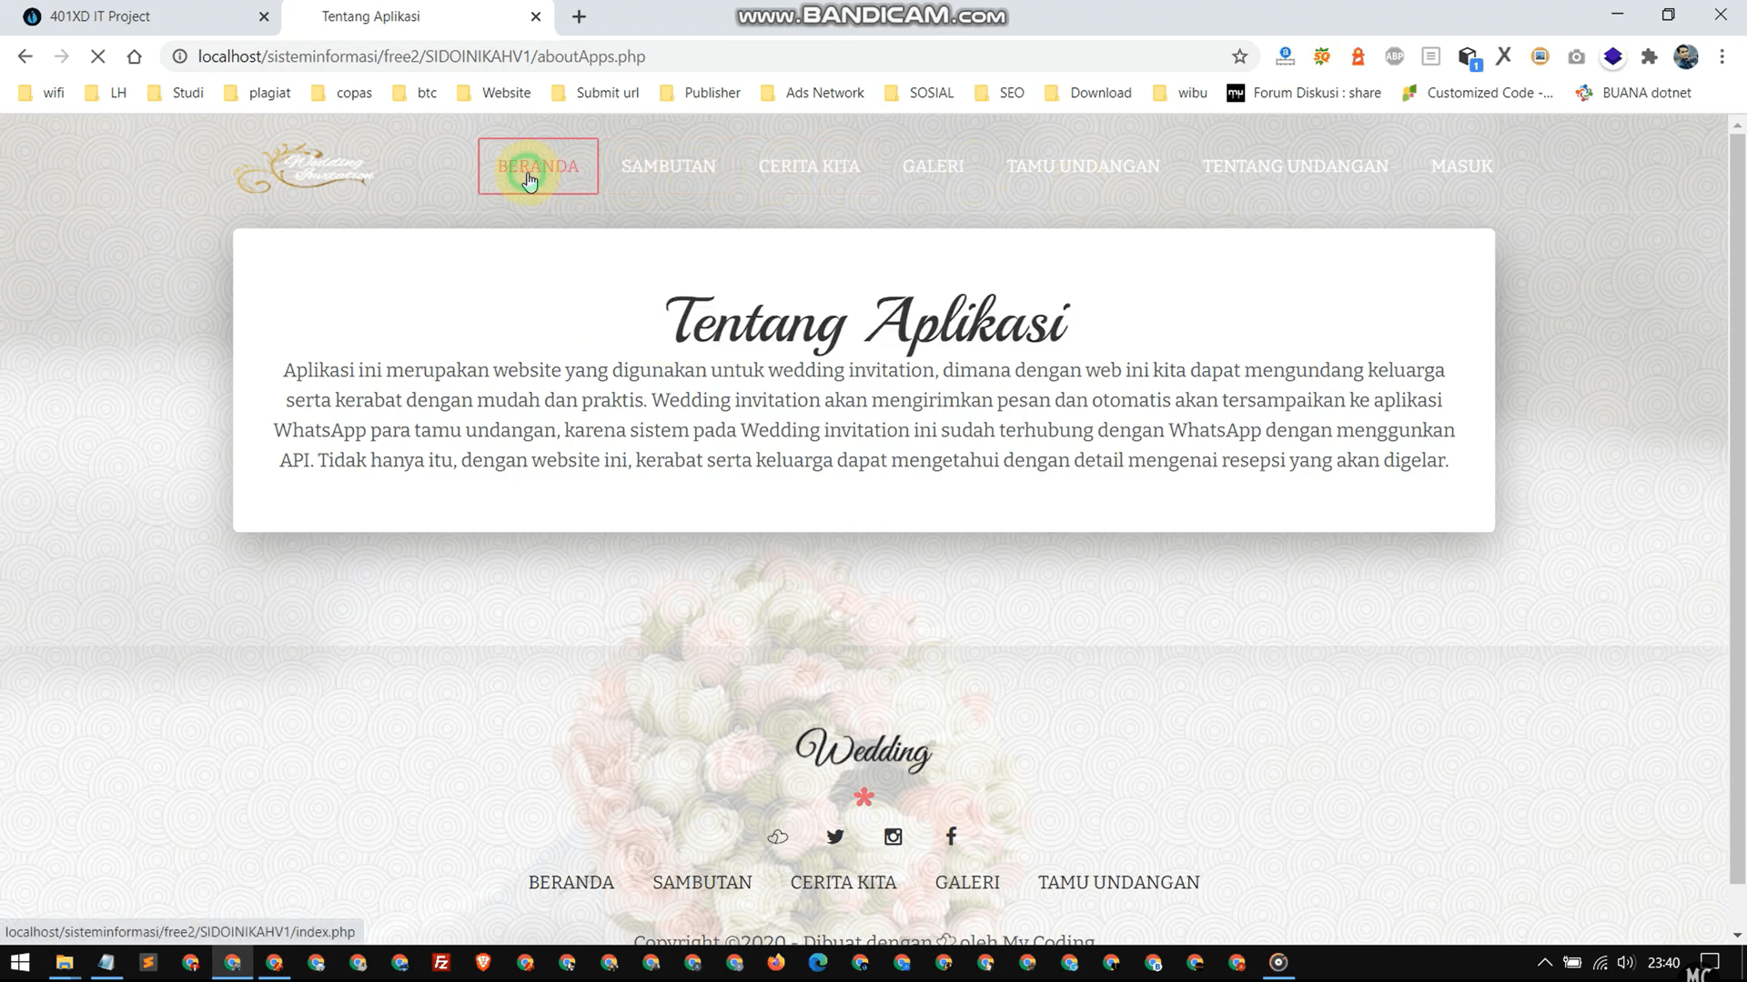Screen dimensions: 1747x982
Task: Click the Chrome extensions puzzle icon
Action: coord(1650,56)
